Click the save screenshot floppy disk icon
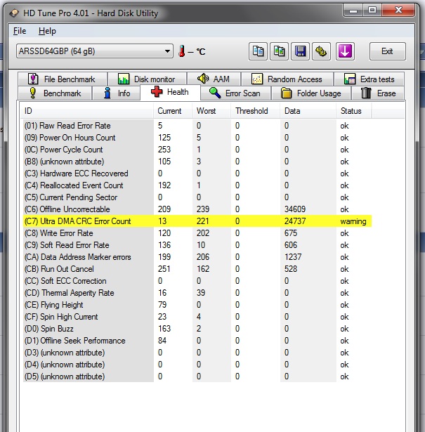 [x=300, y=51]
